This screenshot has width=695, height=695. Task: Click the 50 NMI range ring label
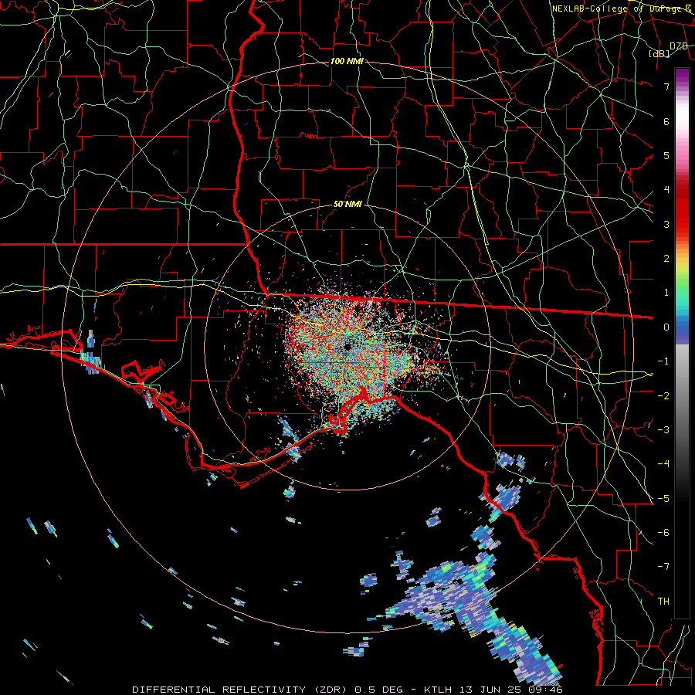click(x=347, y=204)
